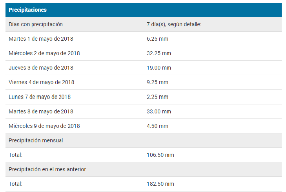Click the 19.00 mm precipitation value
This screenshot has width=286, height=192.
pyautogui.click(x=159, y=68)
